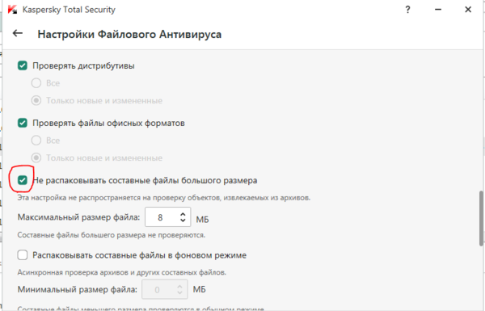The image size is (485, 311).
Task: Click 'Минимальный размер файла:' label
Action: pyautogui.click(x=77, y=289)
